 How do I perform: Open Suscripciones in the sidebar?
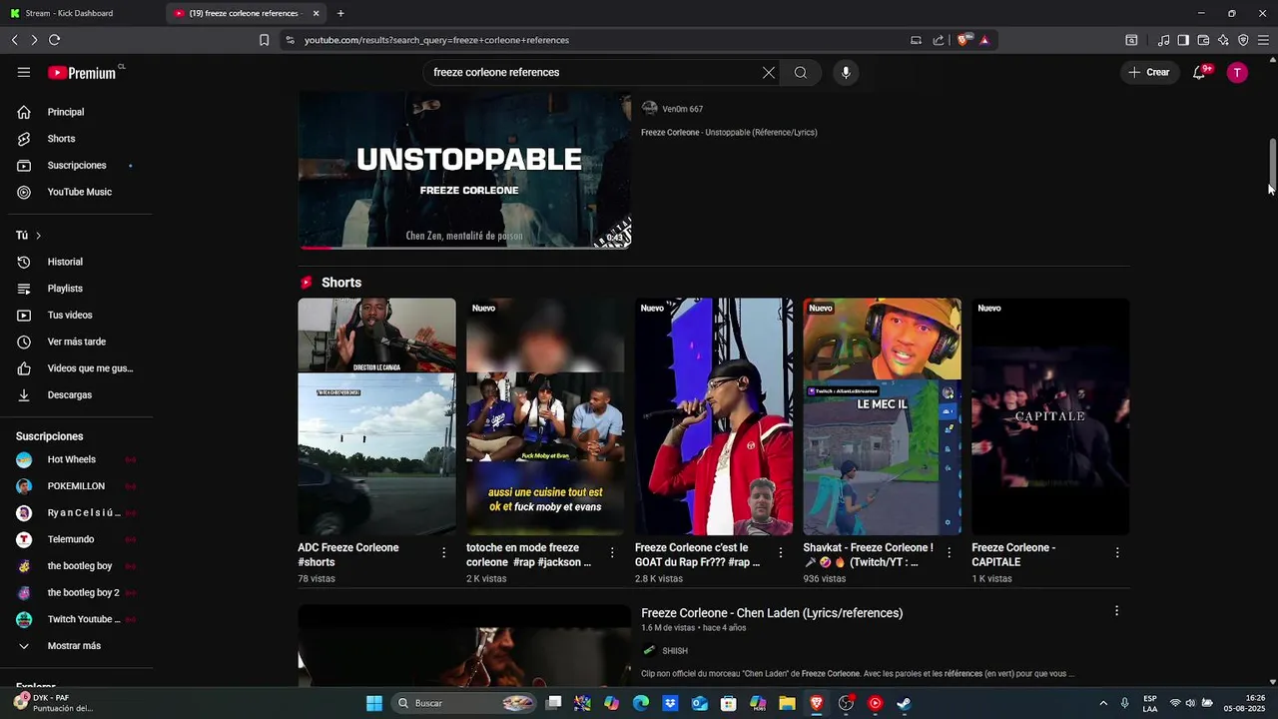(77, 165)
